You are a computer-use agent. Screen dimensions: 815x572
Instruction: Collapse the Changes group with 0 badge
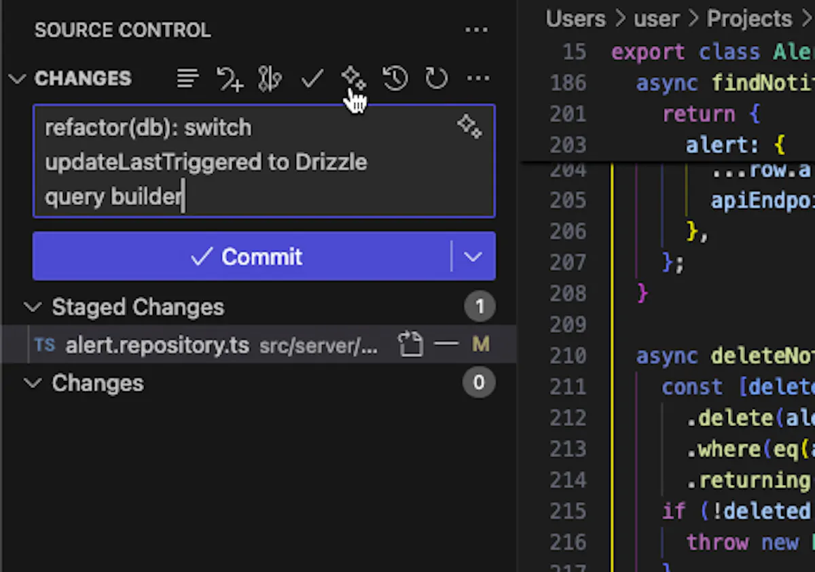(32, 383)
